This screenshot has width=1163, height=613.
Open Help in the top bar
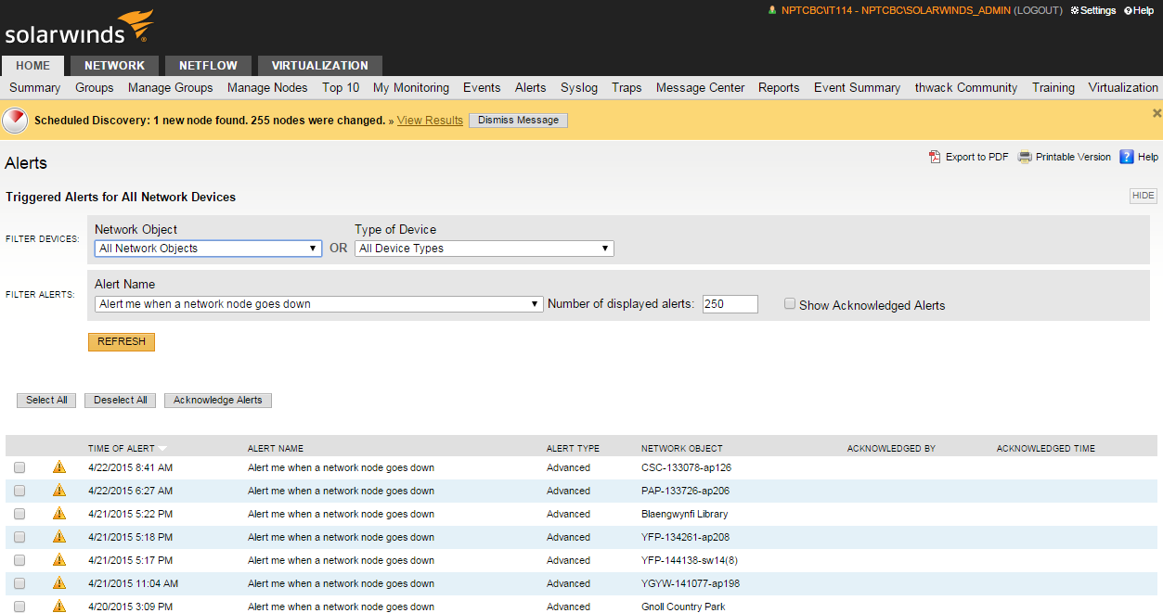(1139, 10)
